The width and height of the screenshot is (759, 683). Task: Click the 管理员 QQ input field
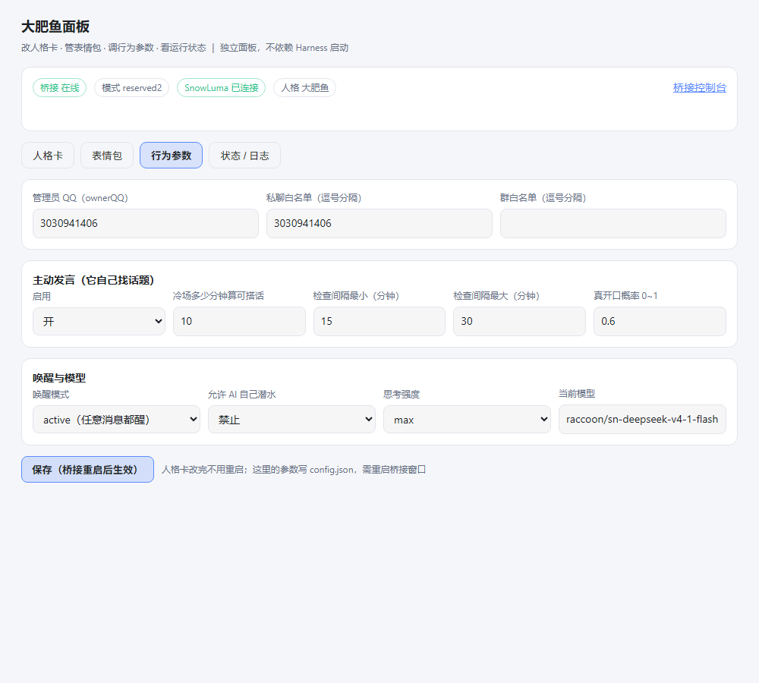tap(145, 224)
